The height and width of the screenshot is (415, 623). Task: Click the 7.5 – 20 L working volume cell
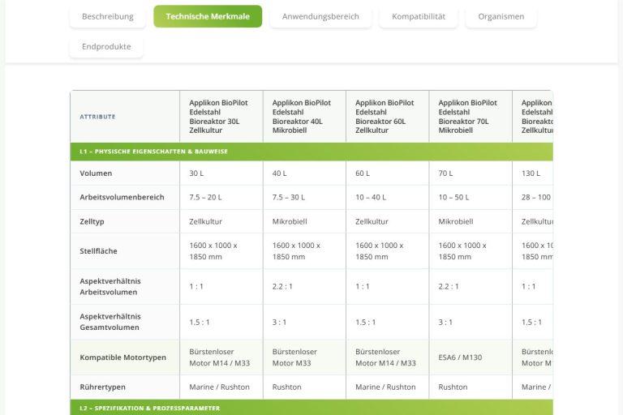221,198
